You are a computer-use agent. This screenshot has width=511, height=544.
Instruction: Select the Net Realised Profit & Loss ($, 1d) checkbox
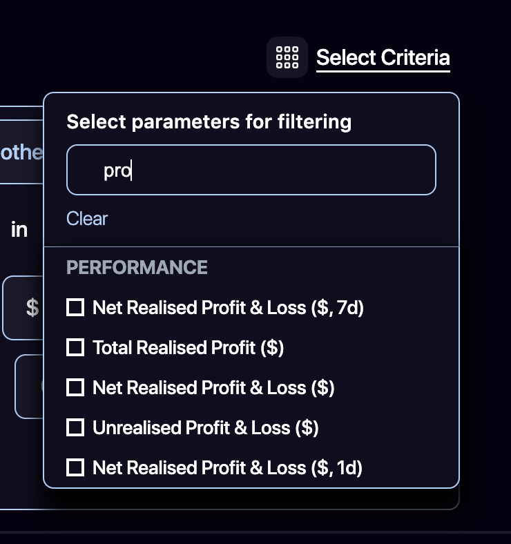75,467
